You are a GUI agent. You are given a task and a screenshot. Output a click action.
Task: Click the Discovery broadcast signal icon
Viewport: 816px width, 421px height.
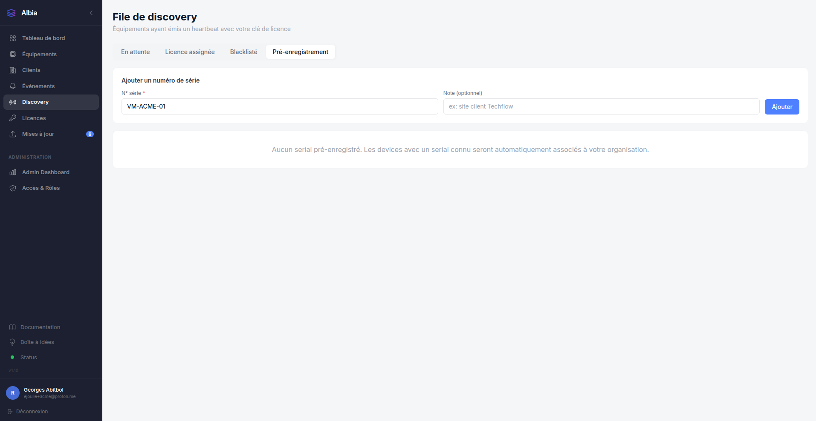click(x=13, y=102)
